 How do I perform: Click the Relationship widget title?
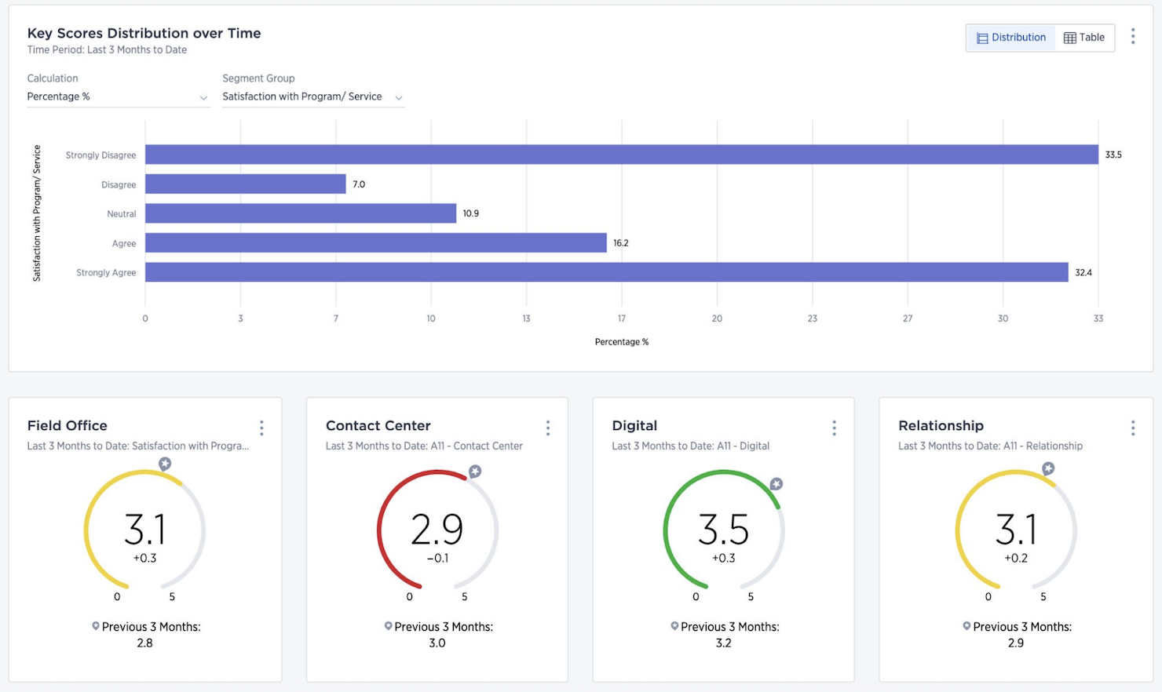pos(941,425)
